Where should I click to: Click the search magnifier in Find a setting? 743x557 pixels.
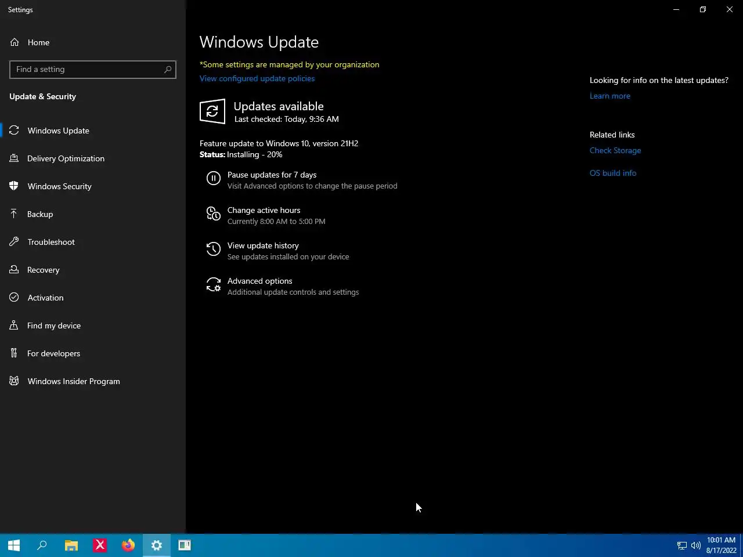pyautogui.click(x=168, y=69)
